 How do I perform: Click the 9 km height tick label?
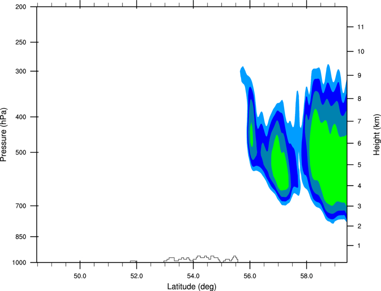(359, 75)
